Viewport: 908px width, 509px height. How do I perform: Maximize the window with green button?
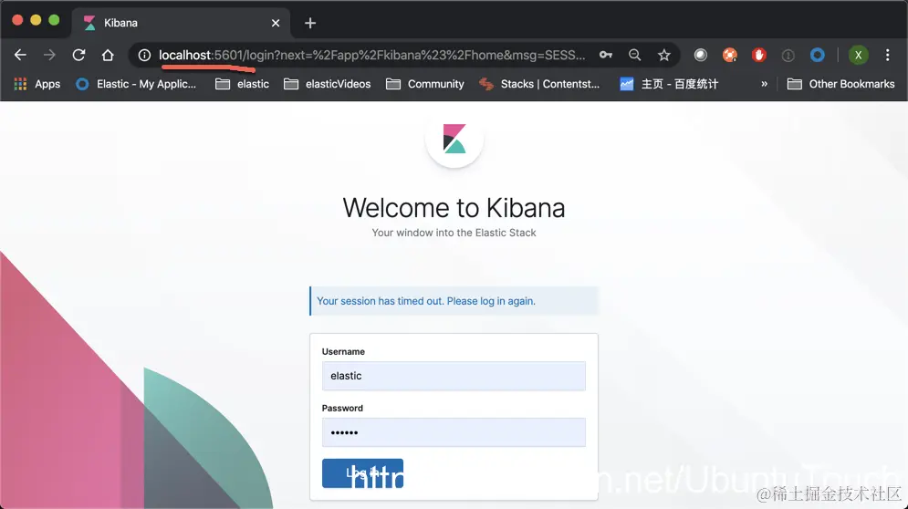54,20
